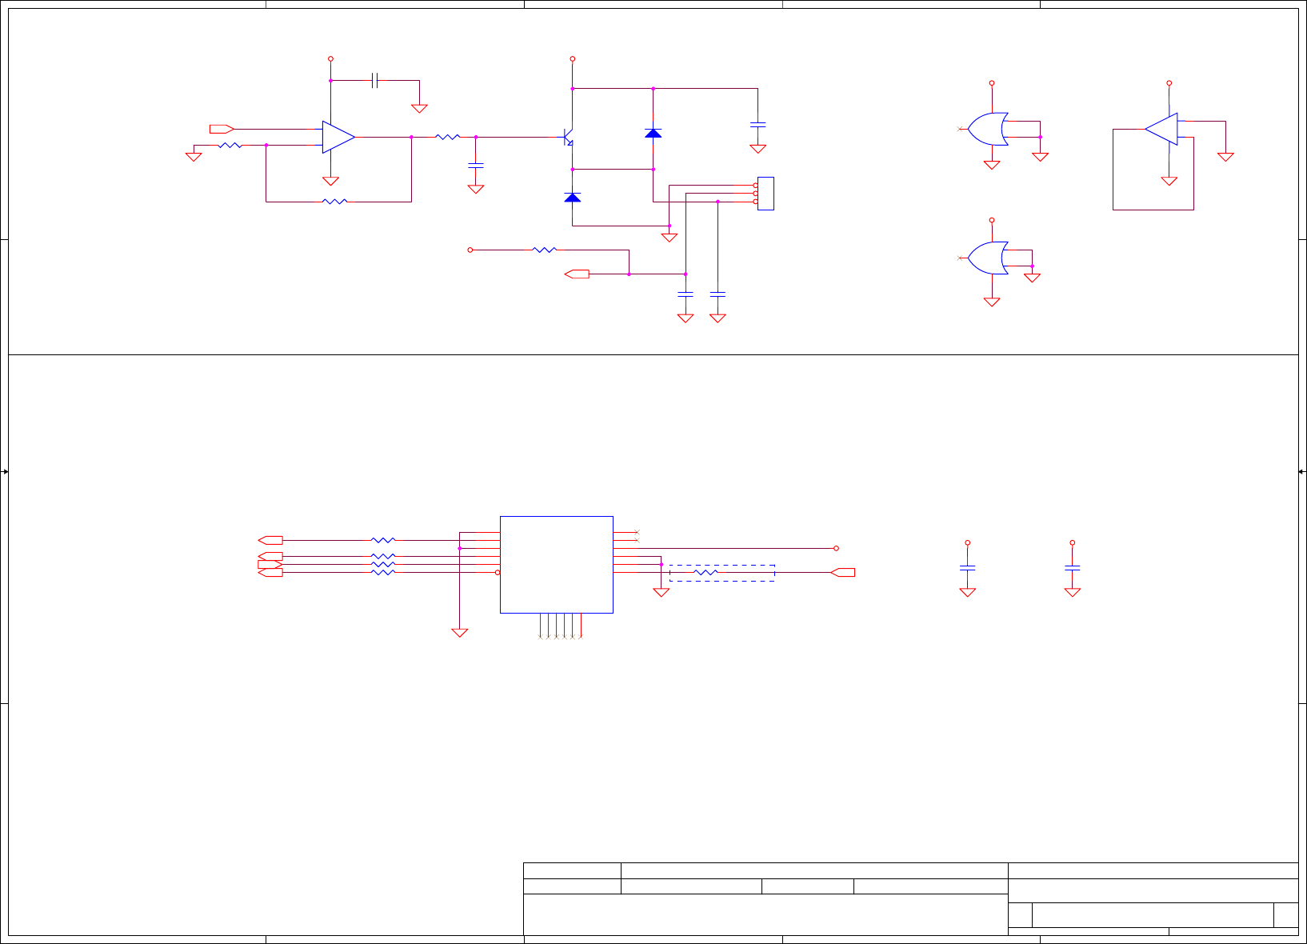Click the terminal circle on the IC output line
The width and height of the screenshot is (1307, 944).
click(836, 548)
